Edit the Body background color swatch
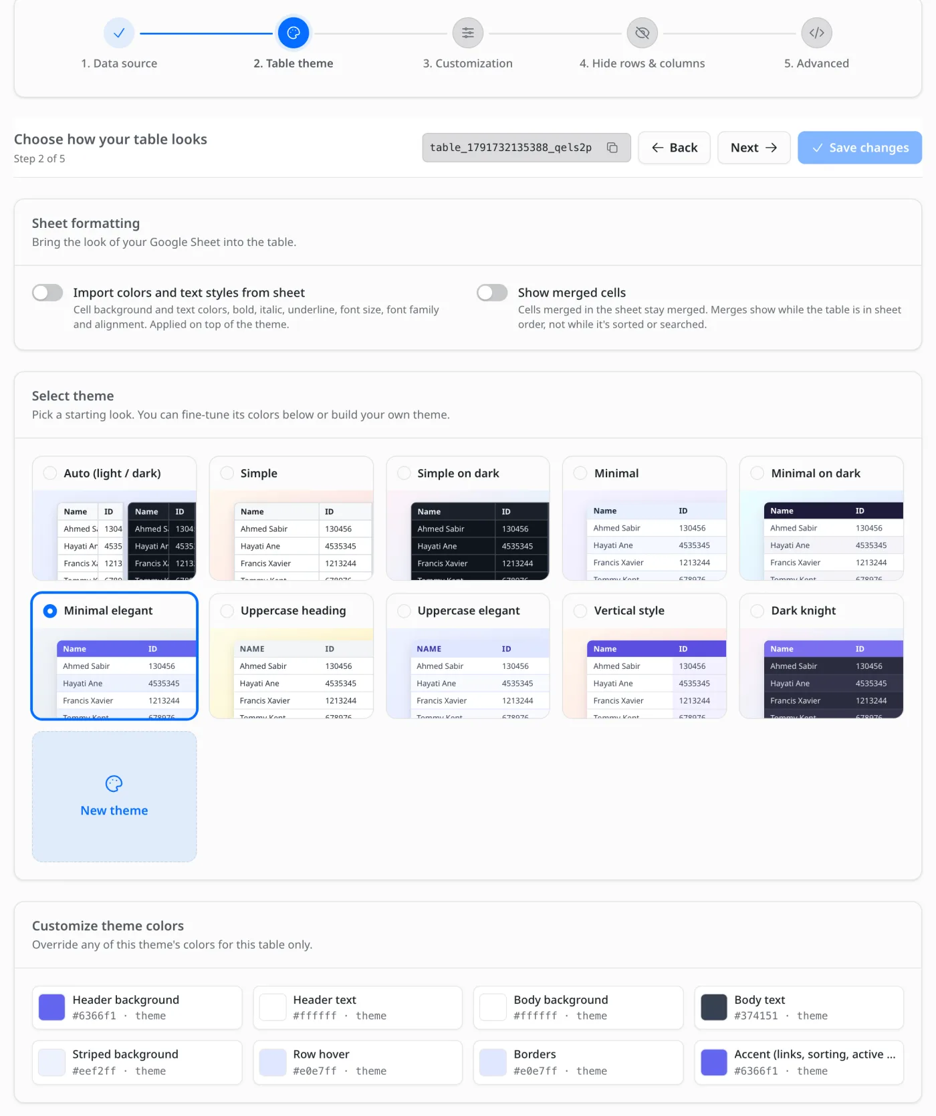936x1116 pixels. (x=493, y=1007)
